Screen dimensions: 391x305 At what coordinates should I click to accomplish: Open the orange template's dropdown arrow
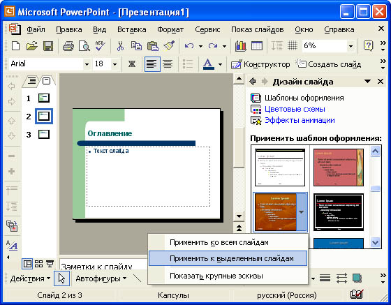coord(302,212)
